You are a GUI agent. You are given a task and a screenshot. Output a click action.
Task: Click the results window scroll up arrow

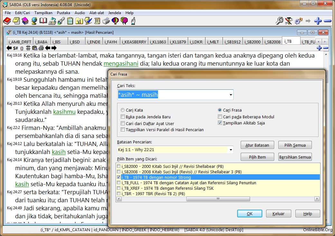326,55
